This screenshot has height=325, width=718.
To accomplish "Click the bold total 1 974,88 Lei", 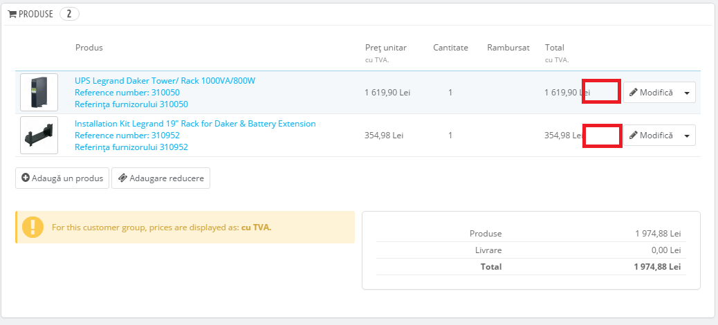I will click(x=657, y=266).
